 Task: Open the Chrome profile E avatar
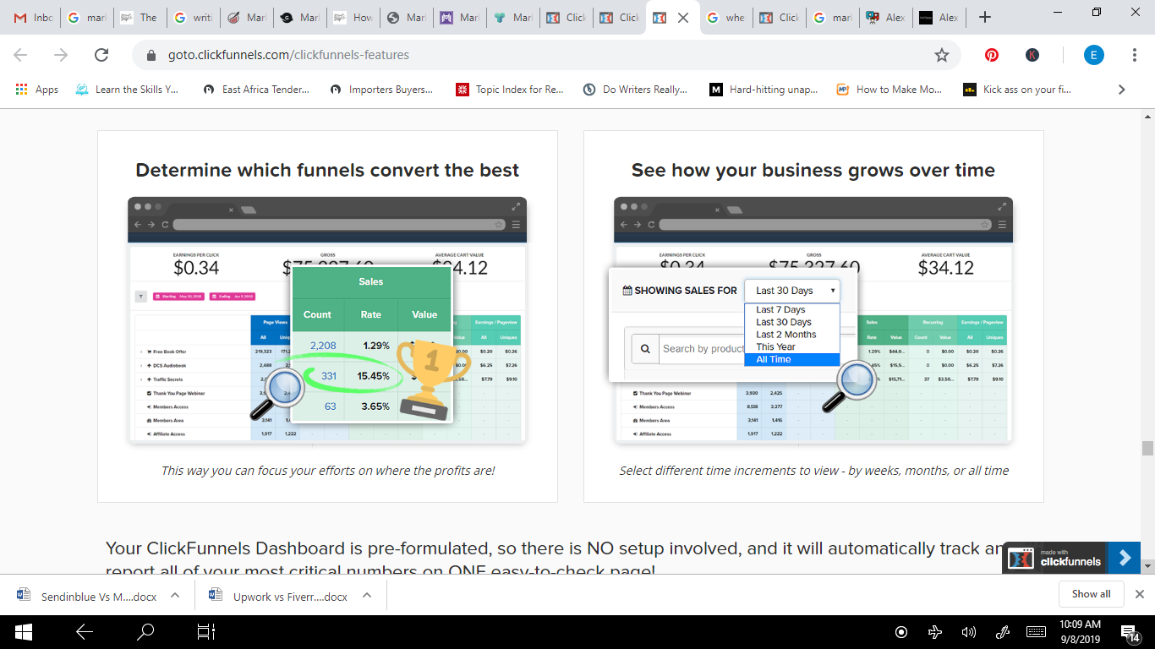coord(1094,55)
